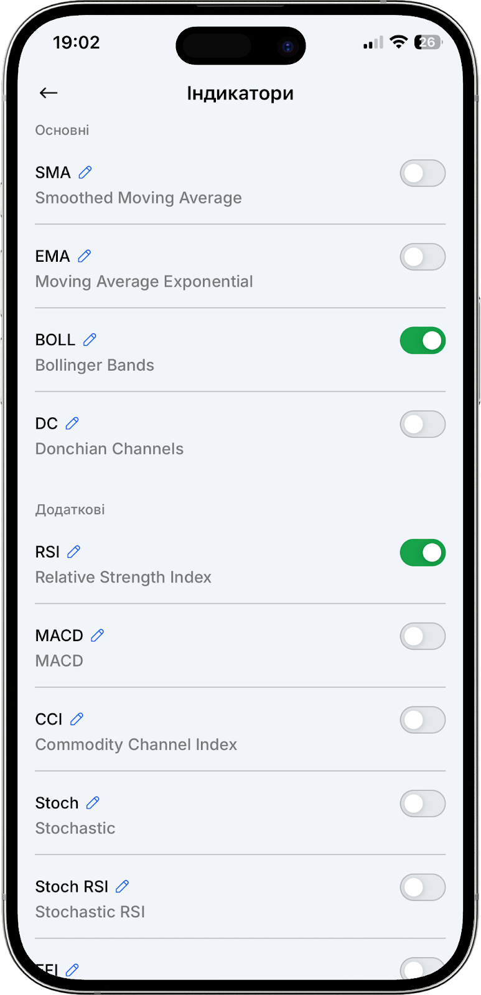
Task: Enable the SMA indicator toggle
Action: point(423,174)
